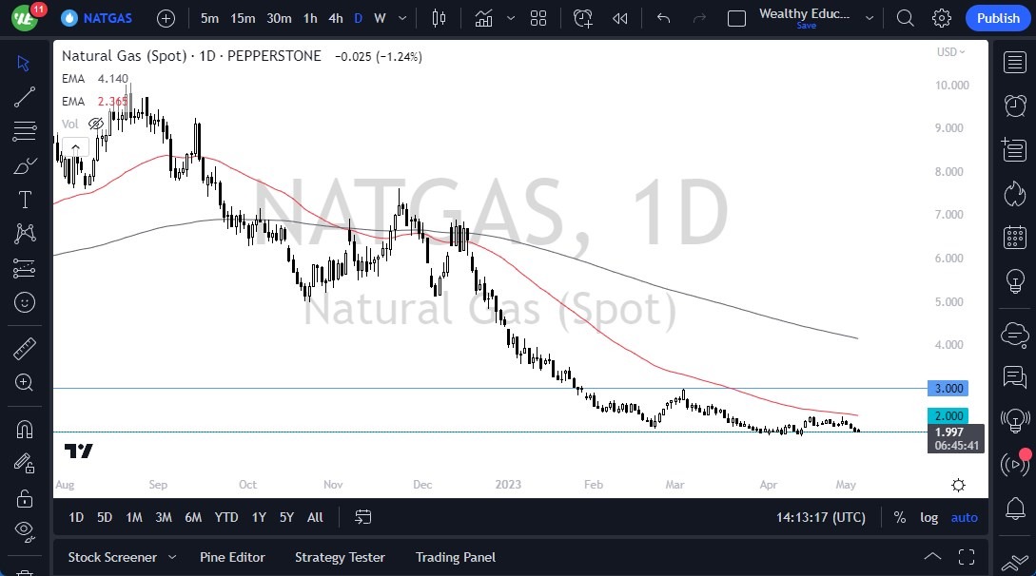
Task: Open the candlestick chart type menu
Action: (x=439, y=18)
